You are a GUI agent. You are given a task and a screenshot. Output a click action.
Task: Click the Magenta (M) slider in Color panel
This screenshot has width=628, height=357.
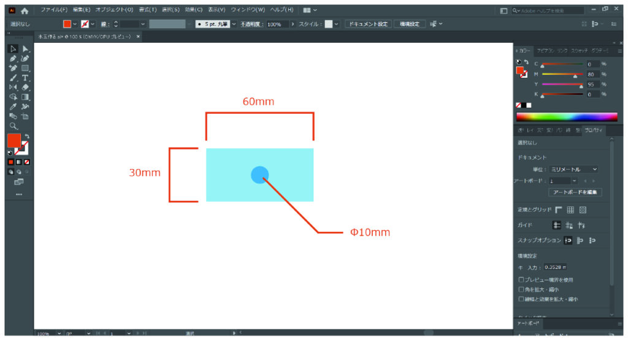(562, 74)
